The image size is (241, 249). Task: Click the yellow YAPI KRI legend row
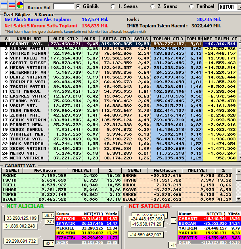click(209, 233)
